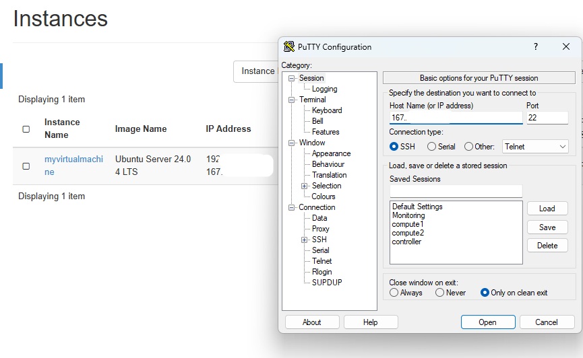This screenshot has width=583, height=358.
Task: Select the Serial connection type radio
Action: click(431, 147)
